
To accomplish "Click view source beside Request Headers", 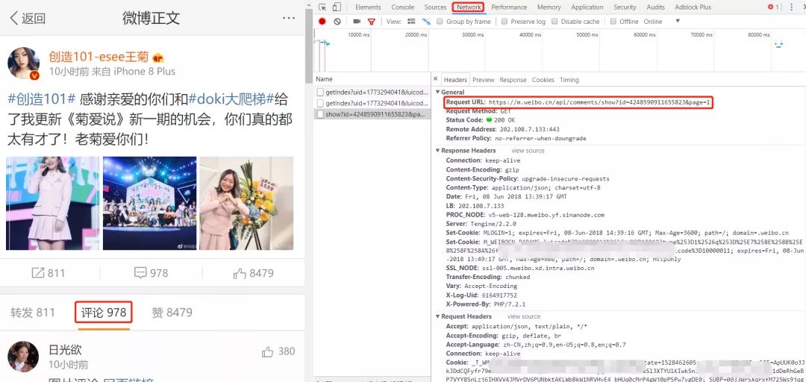I will click(523, 316).
